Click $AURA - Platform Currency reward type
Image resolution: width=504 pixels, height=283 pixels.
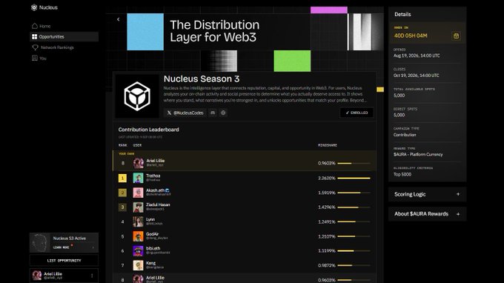418,155
